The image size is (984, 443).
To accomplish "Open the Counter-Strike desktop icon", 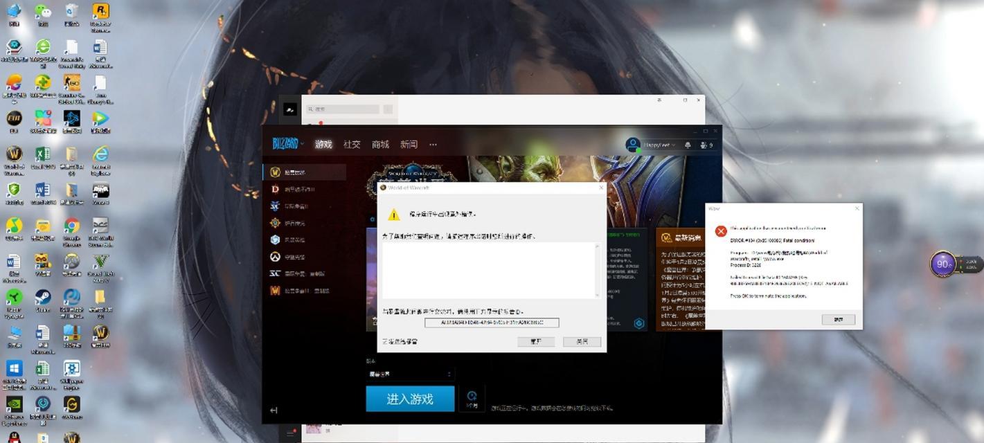I will pyautogui.click(x=71, y=89).
